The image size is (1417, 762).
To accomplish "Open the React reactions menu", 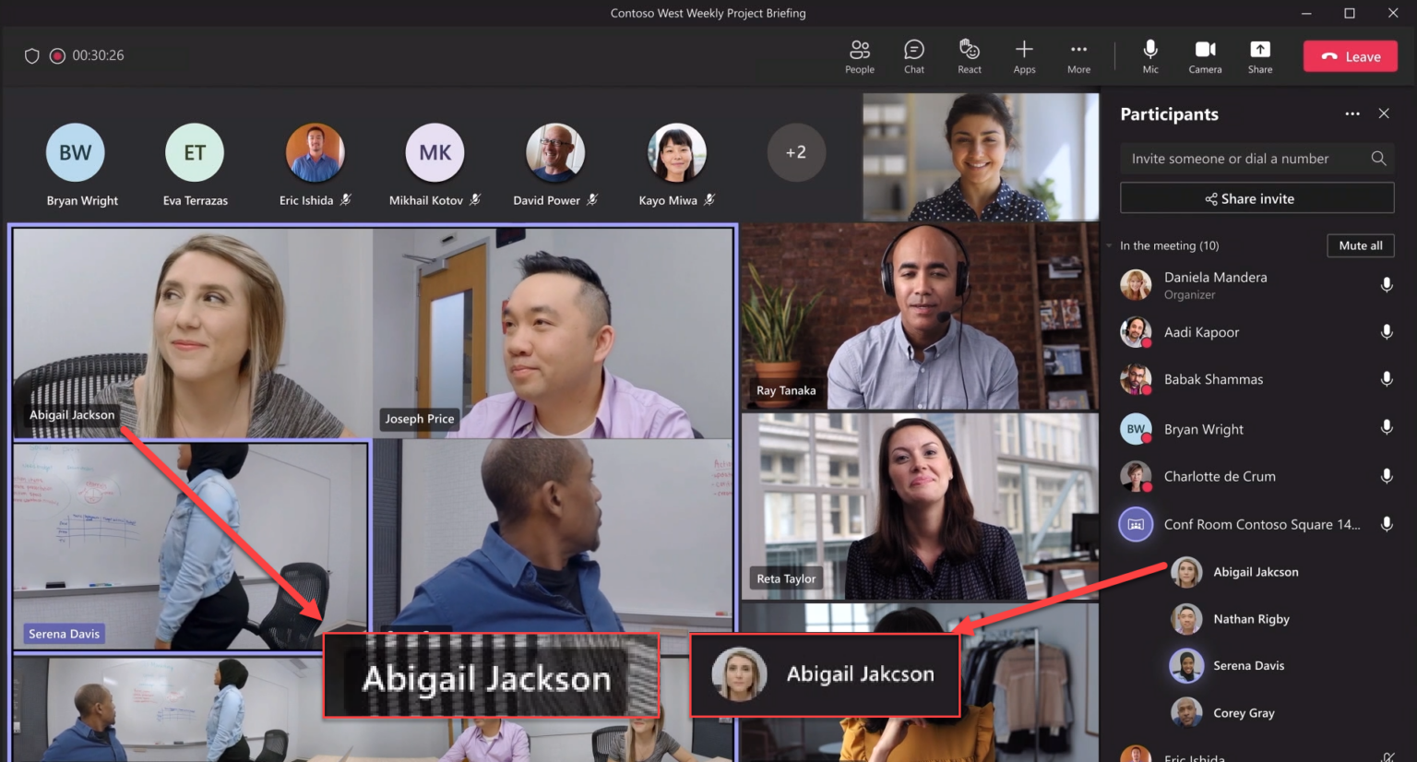I will click(x=969, y=55).
